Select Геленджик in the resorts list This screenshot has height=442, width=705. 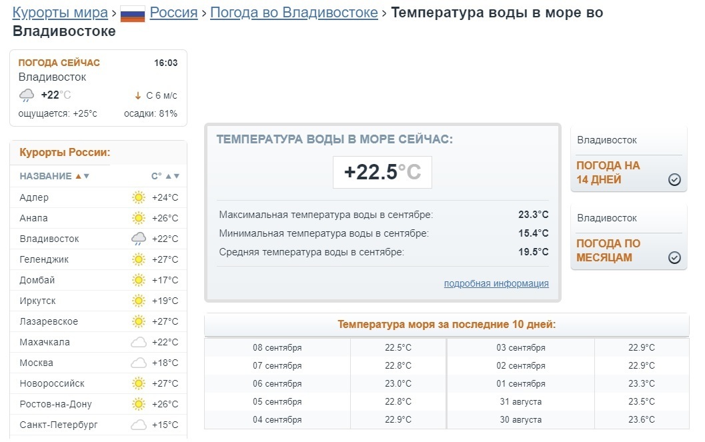44,259
